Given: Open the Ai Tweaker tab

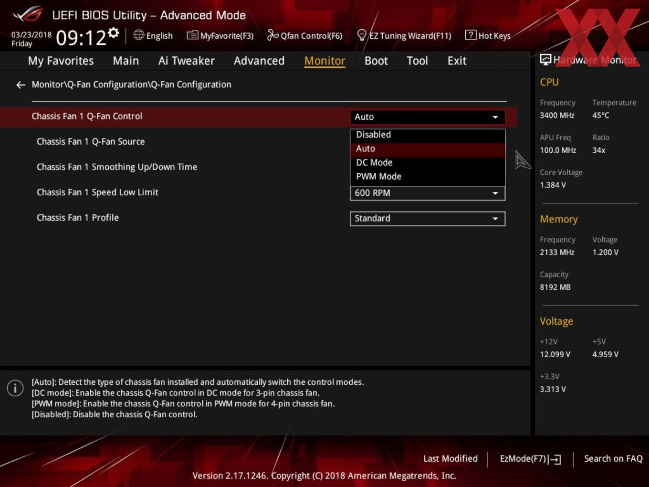Looking at the screenshot, I should (187, 61).
